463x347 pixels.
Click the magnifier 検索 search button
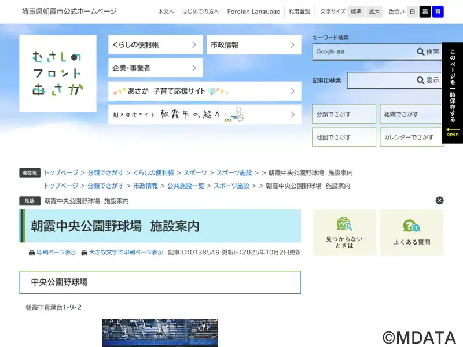(x=428, y=52)
